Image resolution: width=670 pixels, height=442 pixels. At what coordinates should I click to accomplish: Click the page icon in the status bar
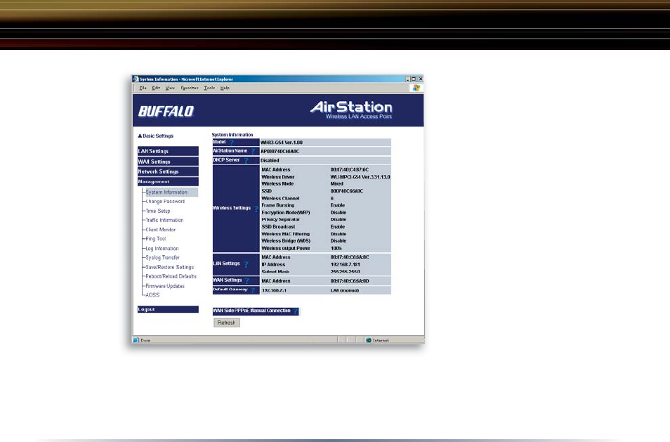(136, 340)
